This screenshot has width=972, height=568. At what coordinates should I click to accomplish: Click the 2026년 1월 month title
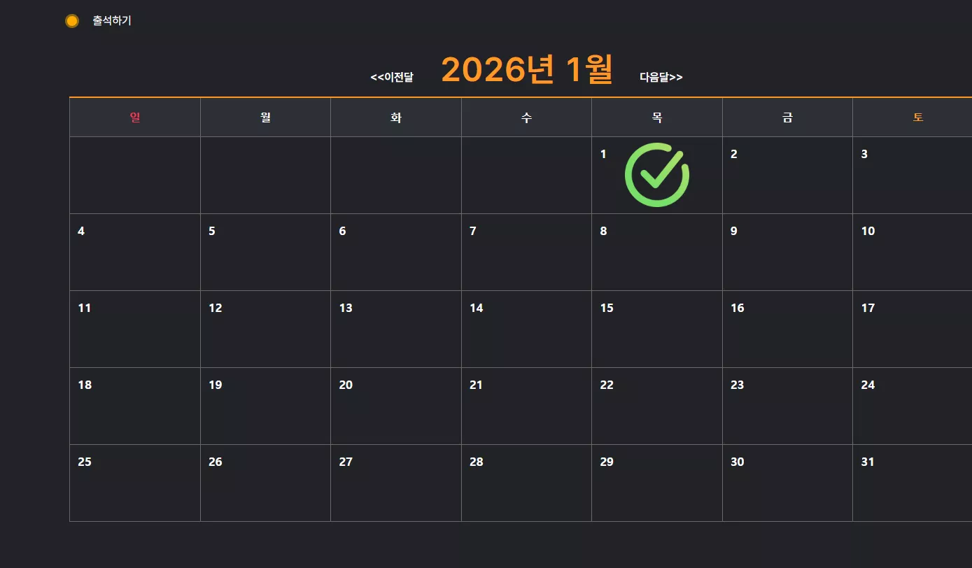click(527, 69)
